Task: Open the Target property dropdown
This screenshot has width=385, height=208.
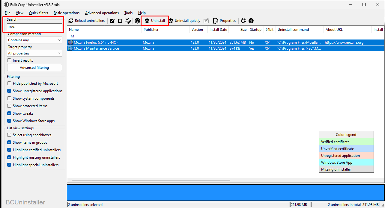Action: click(35, 53)
